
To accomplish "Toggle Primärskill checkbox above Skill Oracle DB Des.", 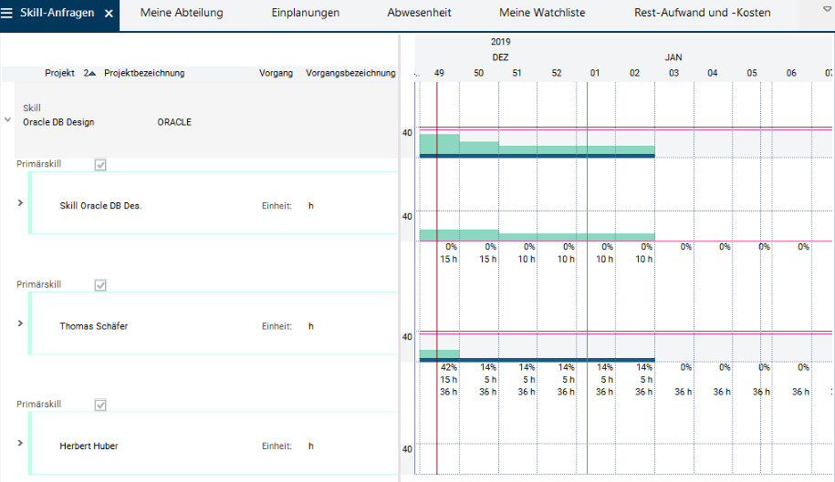I will [x=101, y=165].
